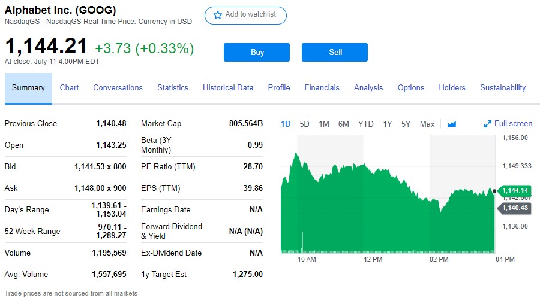View the Profile tab
The image size is (540, 301).
click(x=279, y=87)
